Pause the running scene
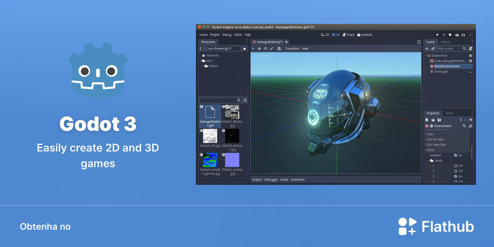Image resolution: width=494 pixels, height=247 pixels. (444, 35)
